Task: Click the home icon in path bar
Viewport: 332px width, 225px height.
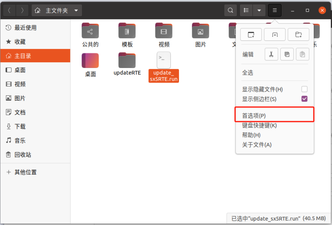Action: [38, 11]
